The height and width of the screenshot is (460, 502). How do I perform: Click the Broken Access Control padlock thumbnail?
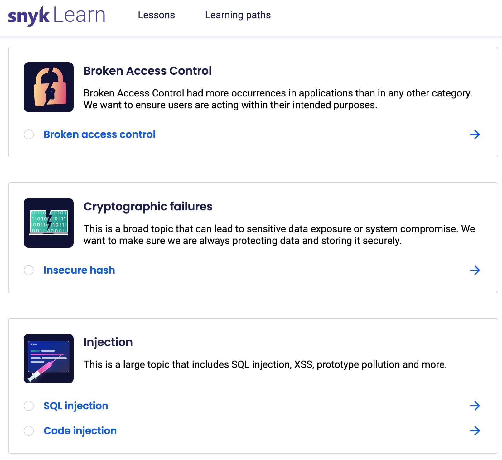pos(49,87)
